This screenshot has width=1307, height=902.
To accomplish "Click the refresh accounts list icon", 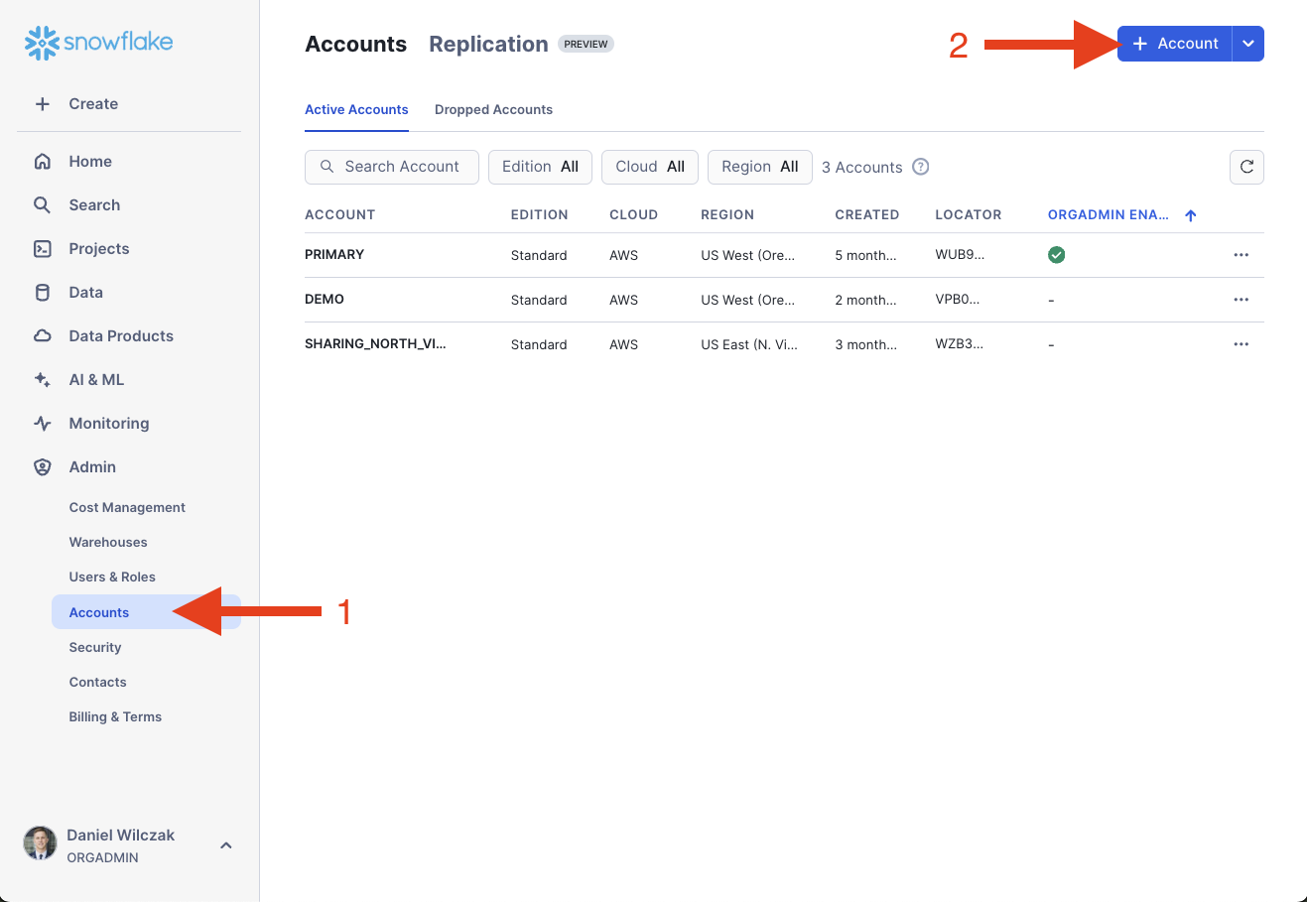I will click(1246, 167).
